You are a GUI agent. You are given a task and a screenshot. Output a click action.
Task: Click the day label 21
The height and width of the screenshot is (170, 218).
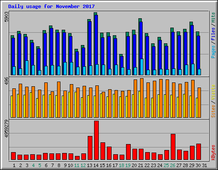point(141,165)
